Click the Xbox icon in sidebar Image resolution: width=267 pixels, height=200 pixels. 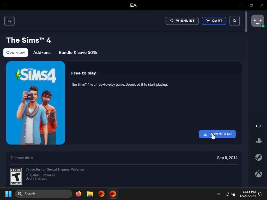click(x=259, y=174)
